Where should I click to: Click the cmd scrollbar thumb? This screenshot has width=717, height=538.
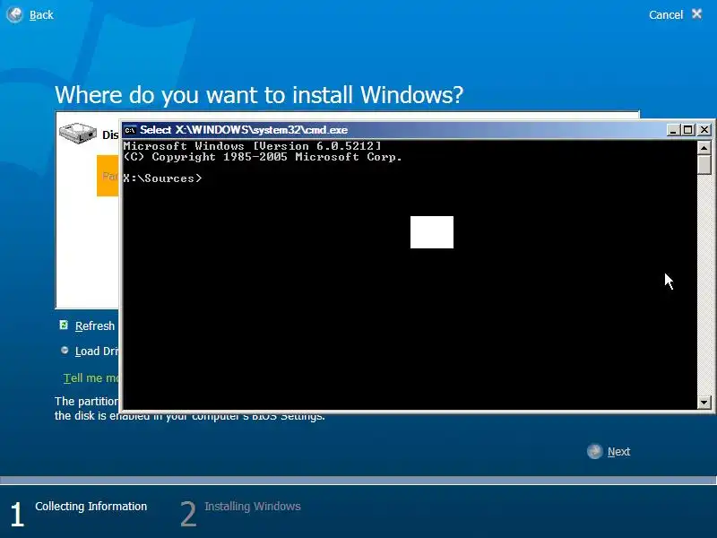pos(704,165)
